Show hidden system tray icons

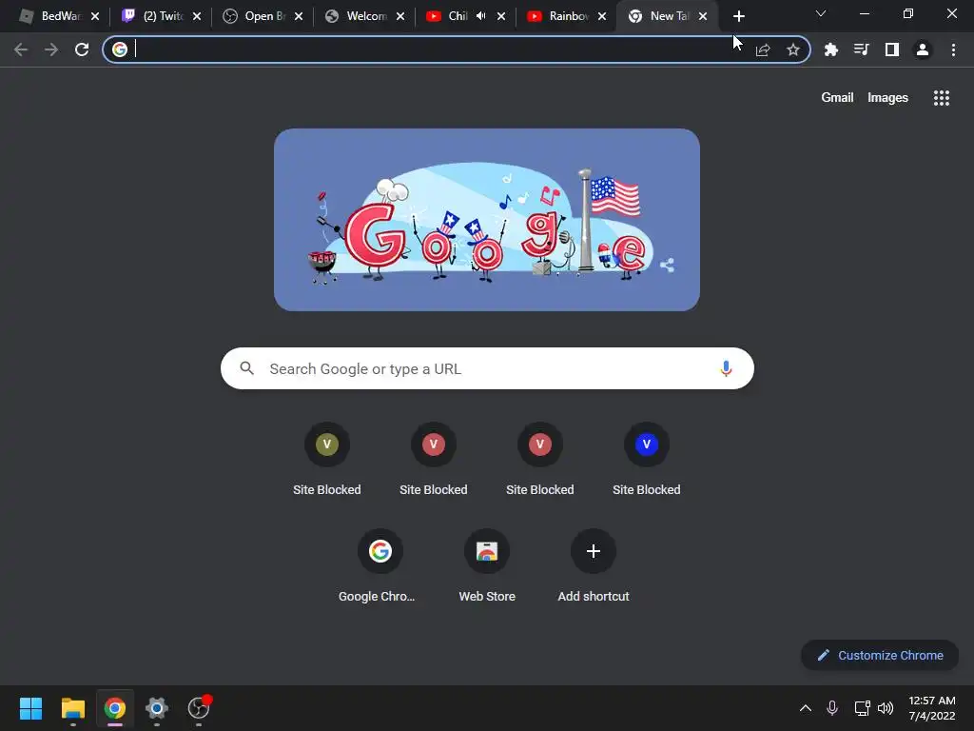(806, 708)
